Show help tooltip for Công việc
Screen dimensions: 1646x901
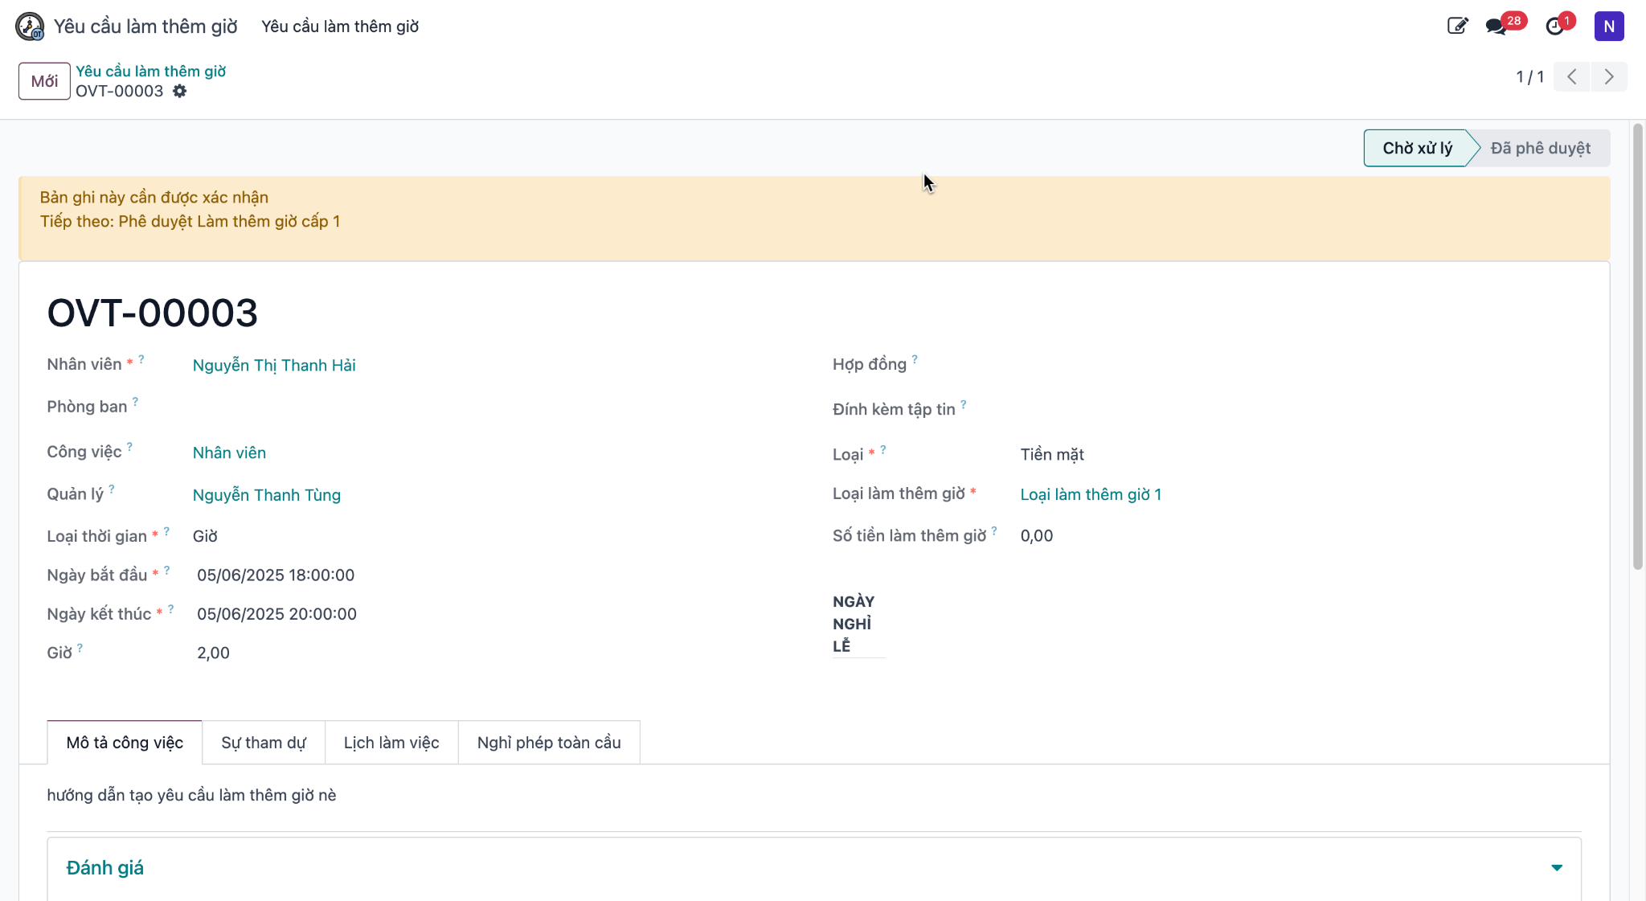(129, 446)
